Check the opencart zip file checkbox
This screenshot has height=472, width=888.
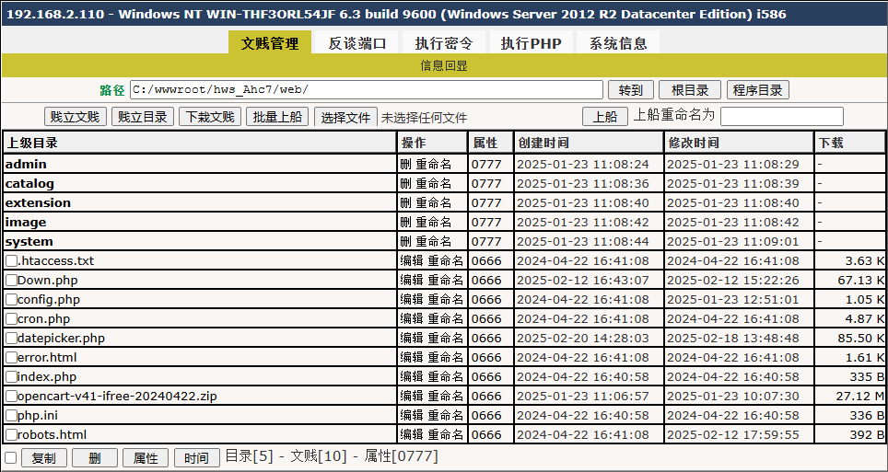(x=11, y=397)
